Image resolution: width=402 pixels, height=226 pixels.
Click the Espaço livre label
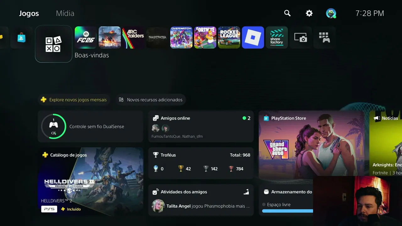coord(279,205)
